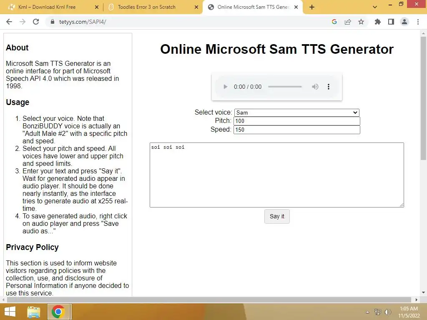The image size is (427, 320).
Task: Click Chrome taskbar icon
Action: tap(58, 312)
